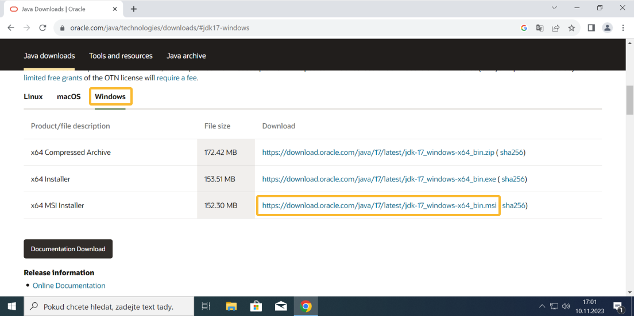Bookmark this page with the star icon

click(x=571, y=28)
